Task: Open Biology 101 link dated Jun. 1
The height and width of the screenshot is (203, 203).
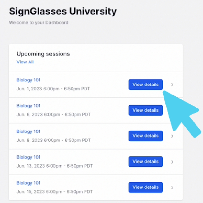Action: point(29,80)
